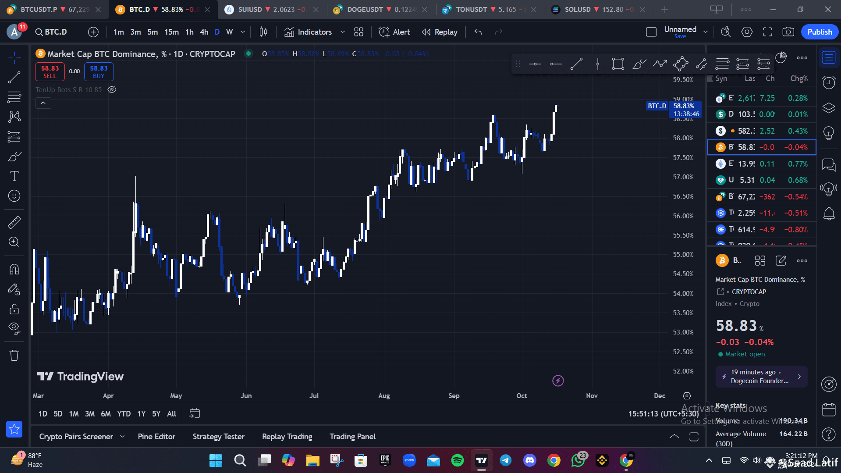Open the Replay Trading tab
Viewport: 841px width, 473px height.
(x=287, y=437)
